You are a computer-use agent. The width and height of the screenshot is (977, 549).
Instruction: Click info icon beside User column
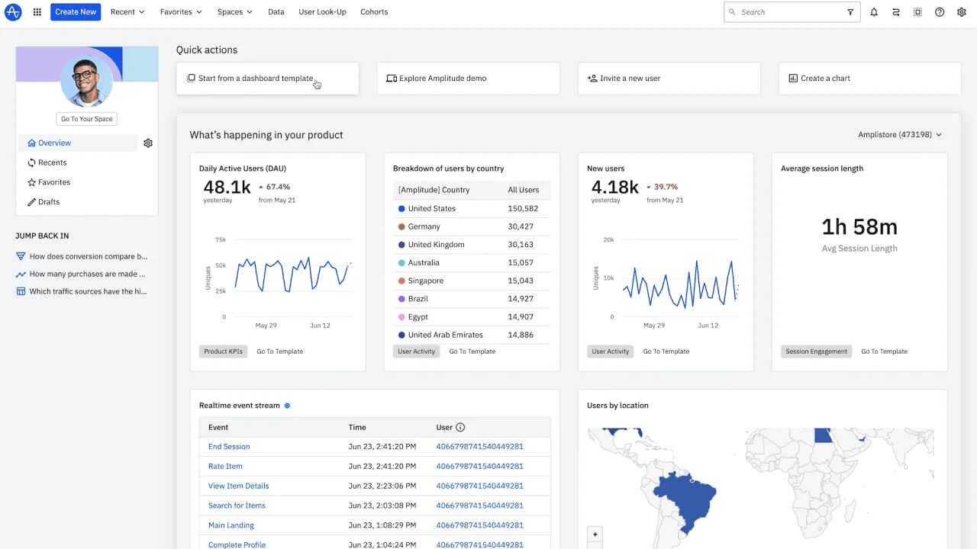tap(460, 428)
